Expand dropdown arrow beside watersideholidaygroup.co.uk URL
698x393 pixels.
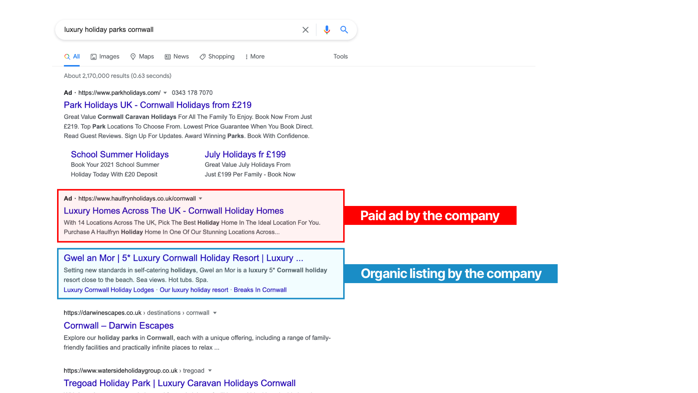pyautogui.click(x=210, y=371)
